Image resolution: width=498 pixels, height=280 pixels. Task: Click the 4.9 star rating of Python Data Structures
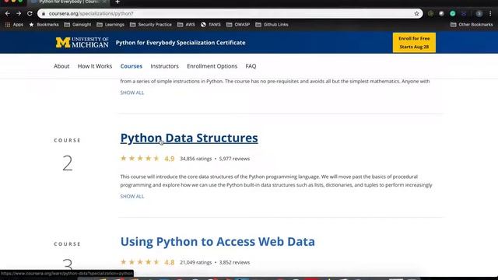[x=147, y=159]
